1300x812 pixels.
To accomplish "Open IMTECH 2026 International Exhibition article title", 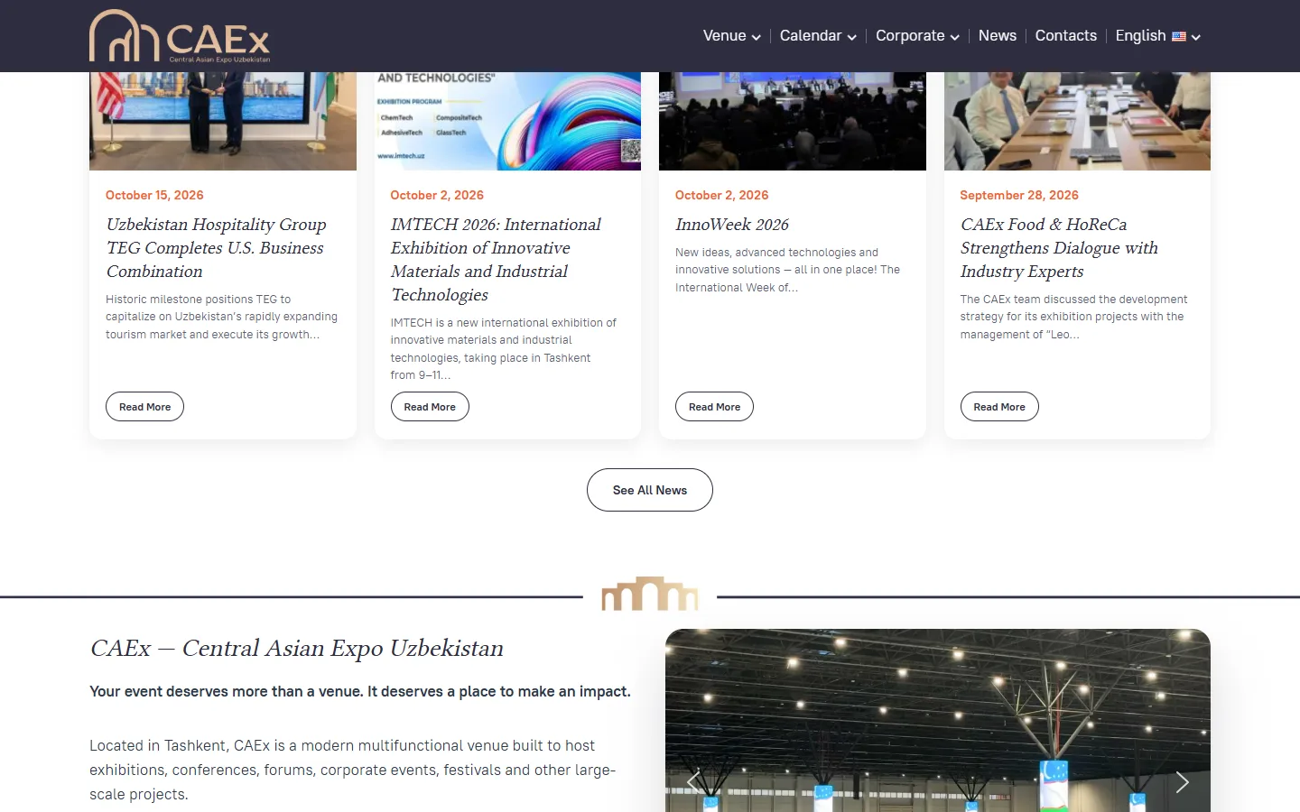I will click(496, 260).
